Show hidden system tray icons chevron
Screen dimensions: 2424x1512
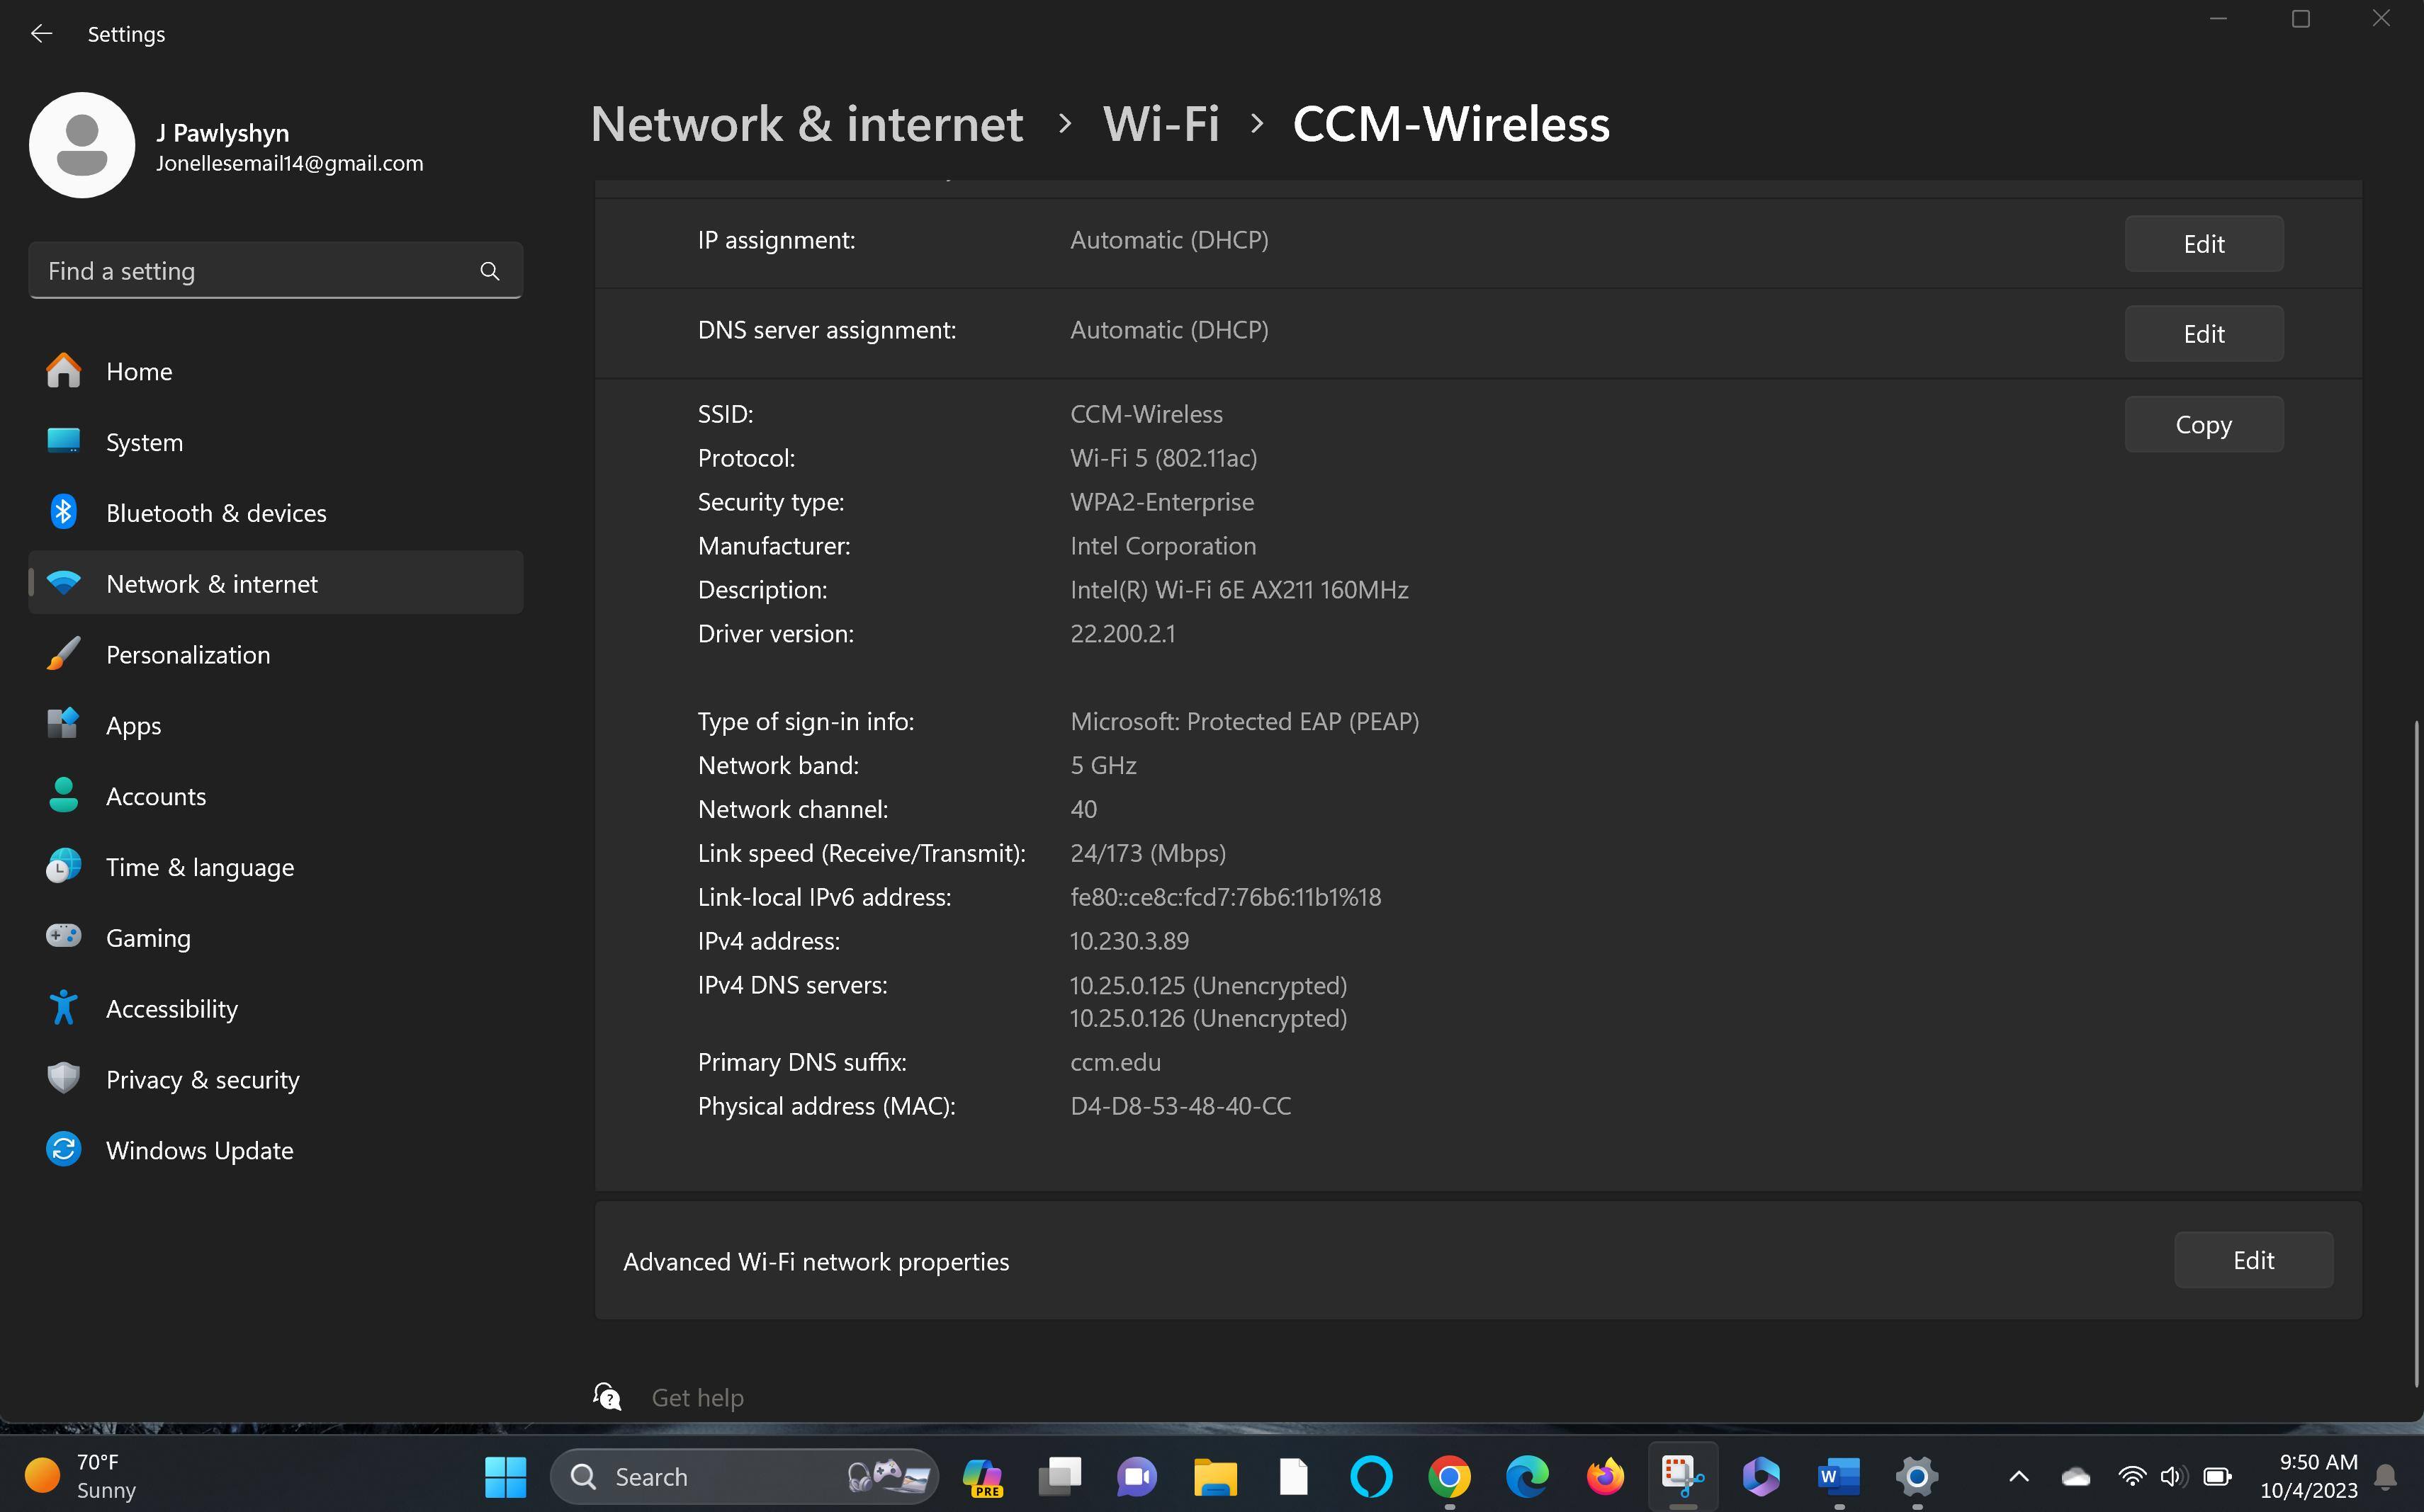pos(2019,1476)
